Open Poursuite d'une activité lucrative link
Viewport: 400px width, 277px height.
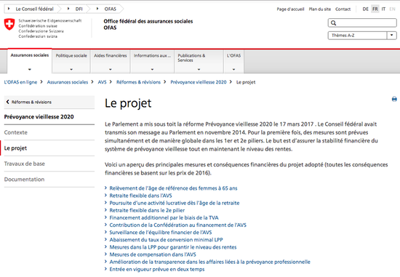pos(175,203)
